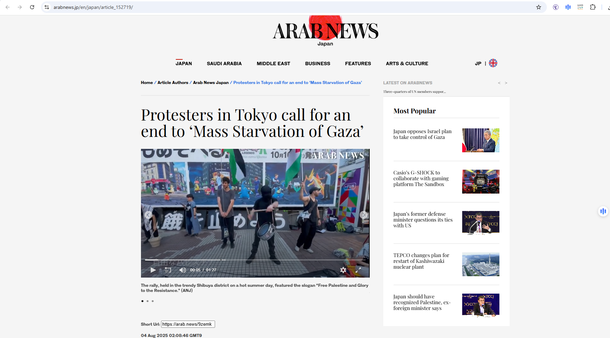This screenshot has height=338, width=610.
Task: Bookmark this article page
Action: 538,7
